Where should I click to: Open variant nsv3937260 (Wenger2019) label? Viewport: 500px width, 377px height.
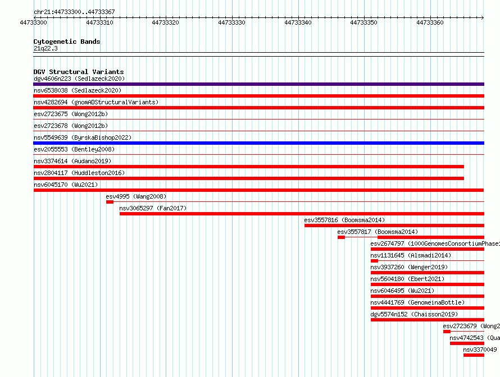point(409,267)
